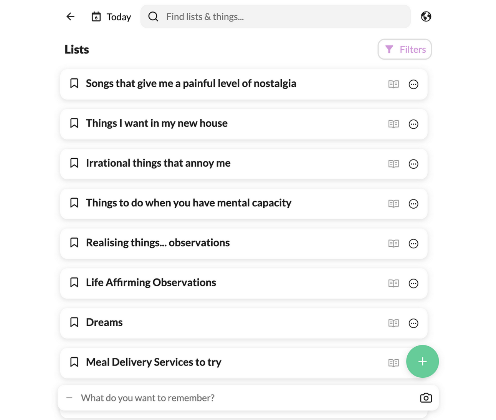Image resolution: width=496 pixels, height=420 pixels.
Task: Open the Today calendar view
Action: click(111, 17)
